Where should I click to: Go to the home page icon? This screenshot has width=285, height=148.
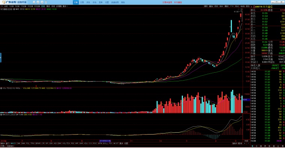pos(34,2)
